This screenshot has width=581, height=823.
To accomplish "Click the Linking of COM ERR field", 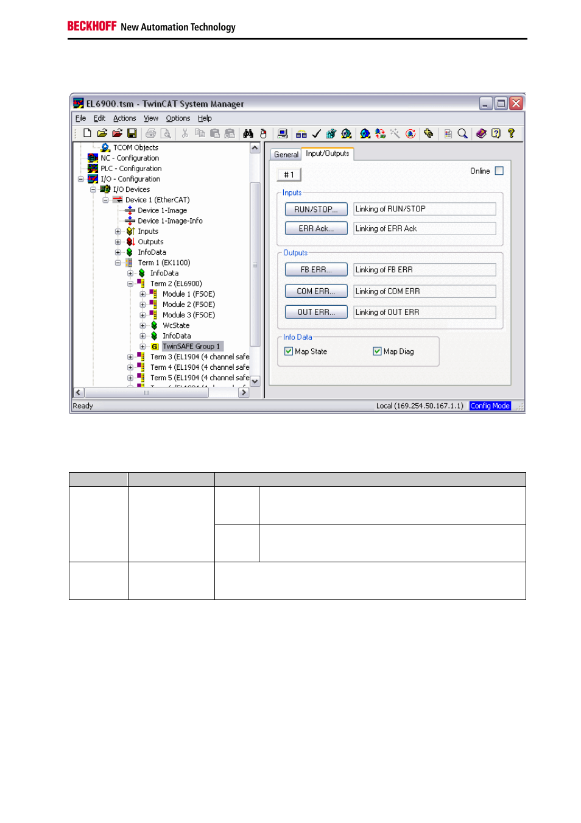I will coord(424,291).
